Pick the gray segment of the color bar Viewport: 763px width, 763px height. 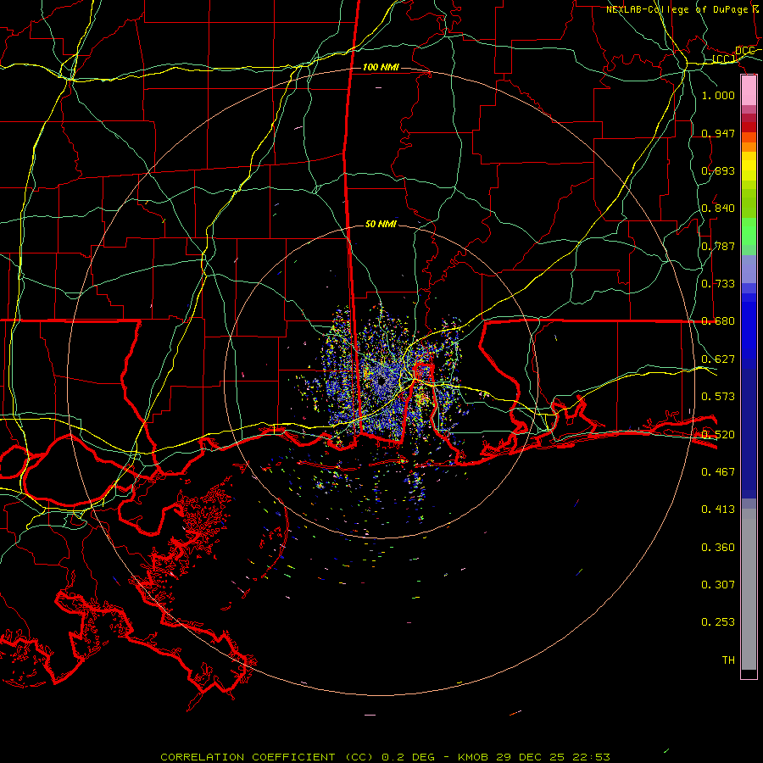(x=749, y=589)
